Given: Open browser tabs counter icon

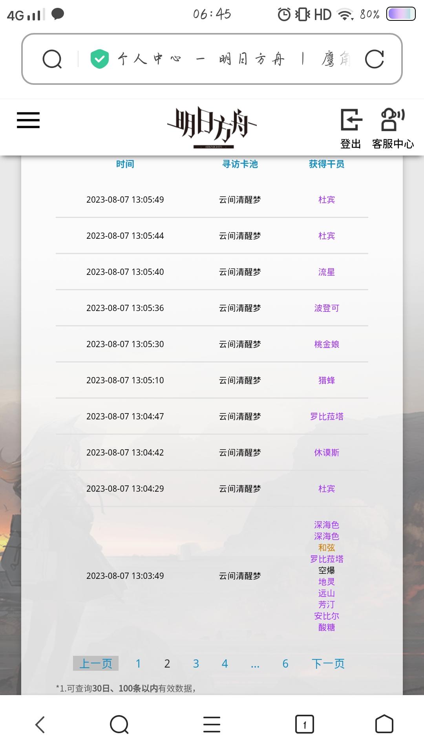Looking at the screenshot, I should coord(305,725).
